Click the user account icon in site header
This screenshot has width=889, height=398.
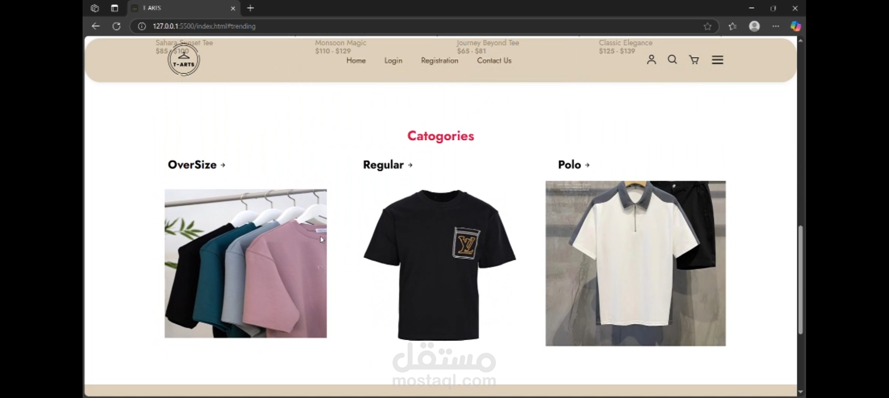(651, 60)
